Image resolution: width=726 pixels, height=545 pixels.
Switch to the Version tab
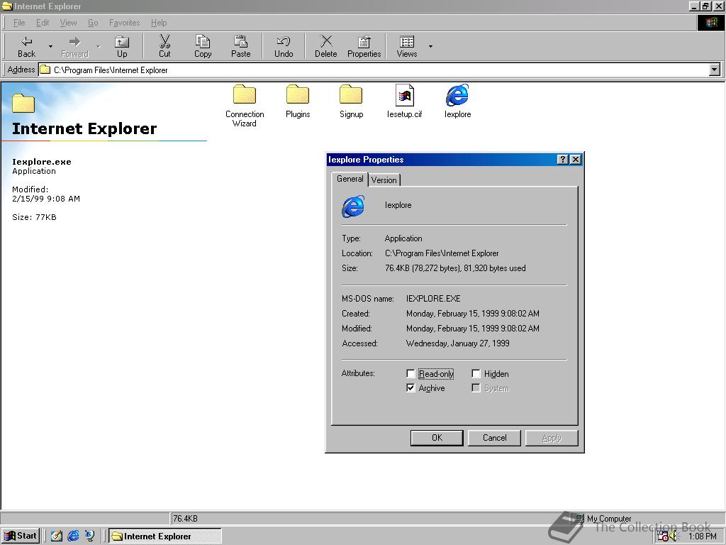click(x=384, y=180)
